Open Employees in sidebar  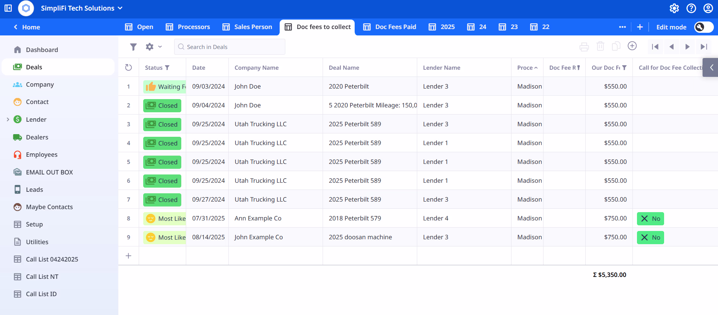pos(58,154)
